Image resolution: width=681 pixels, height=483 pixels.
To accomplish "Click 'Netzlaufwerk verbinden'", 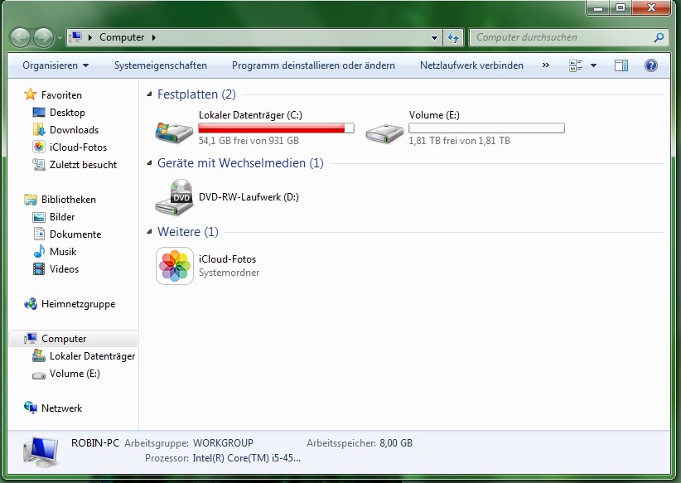I will pyautogui.click(x=471, y=65).
